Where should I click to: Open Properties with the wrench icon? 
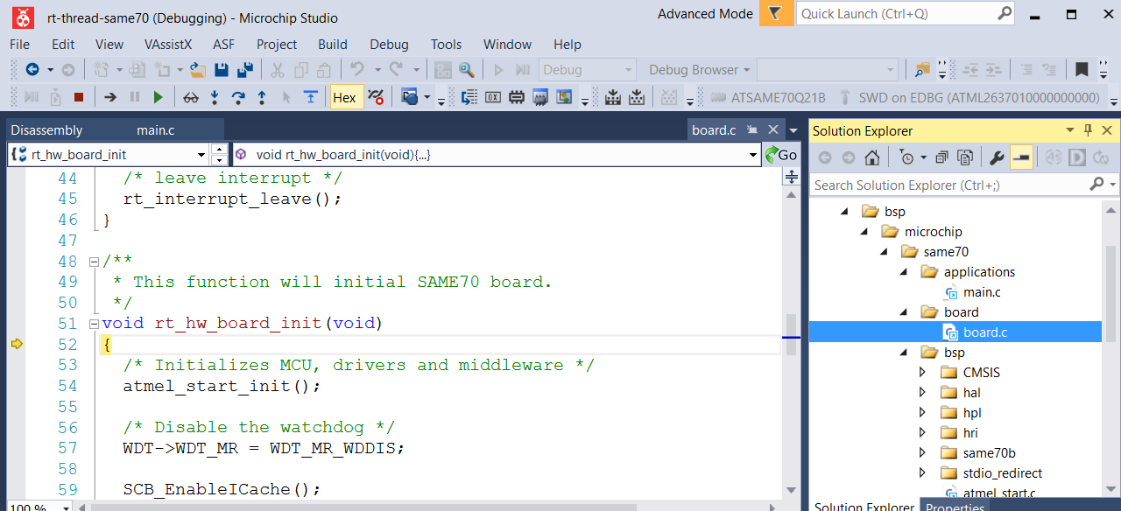pyautogui.click(x=997, y=157)
